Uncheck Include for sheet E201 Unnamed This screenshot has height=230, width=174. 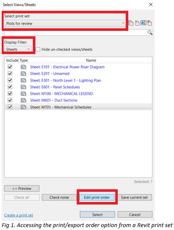click(x=10, y=74)
